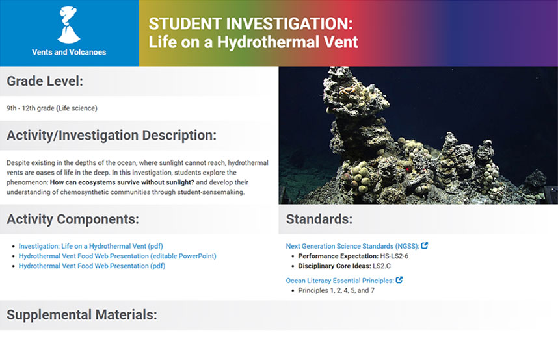This screenshot has height=337, width=558.
Task: Click the 9th - 12th grade text
Action: pos(51,108)
